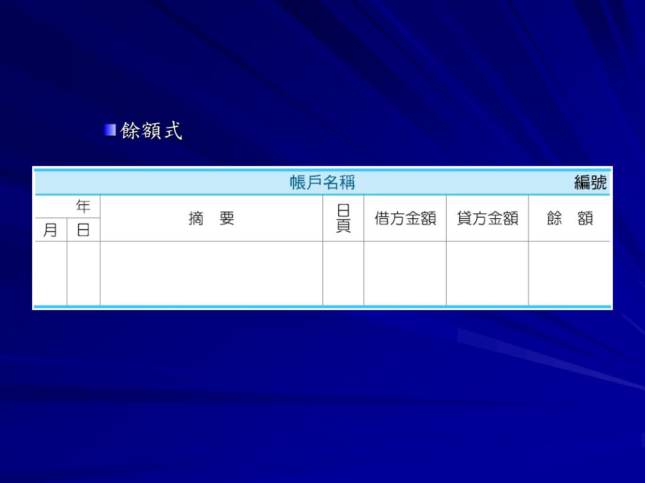Click the 帳戶名稱 table title
This screenshot has height=483, width=645.
tap(322, 182)
